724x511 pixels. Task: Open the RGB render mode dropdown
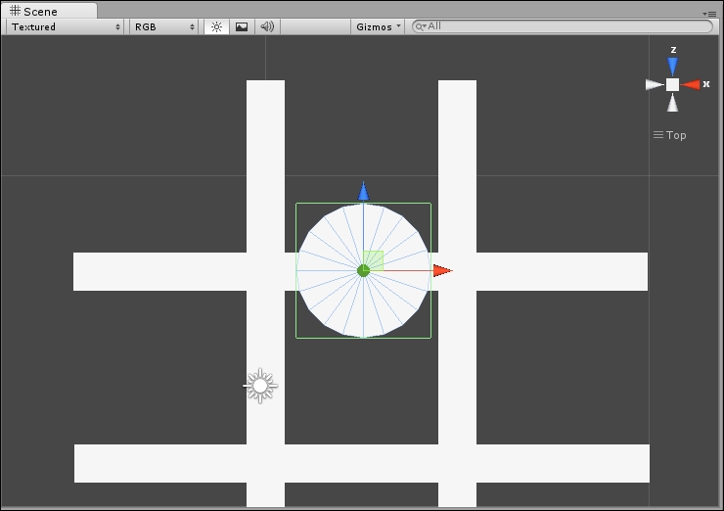(x=163, y=26)
